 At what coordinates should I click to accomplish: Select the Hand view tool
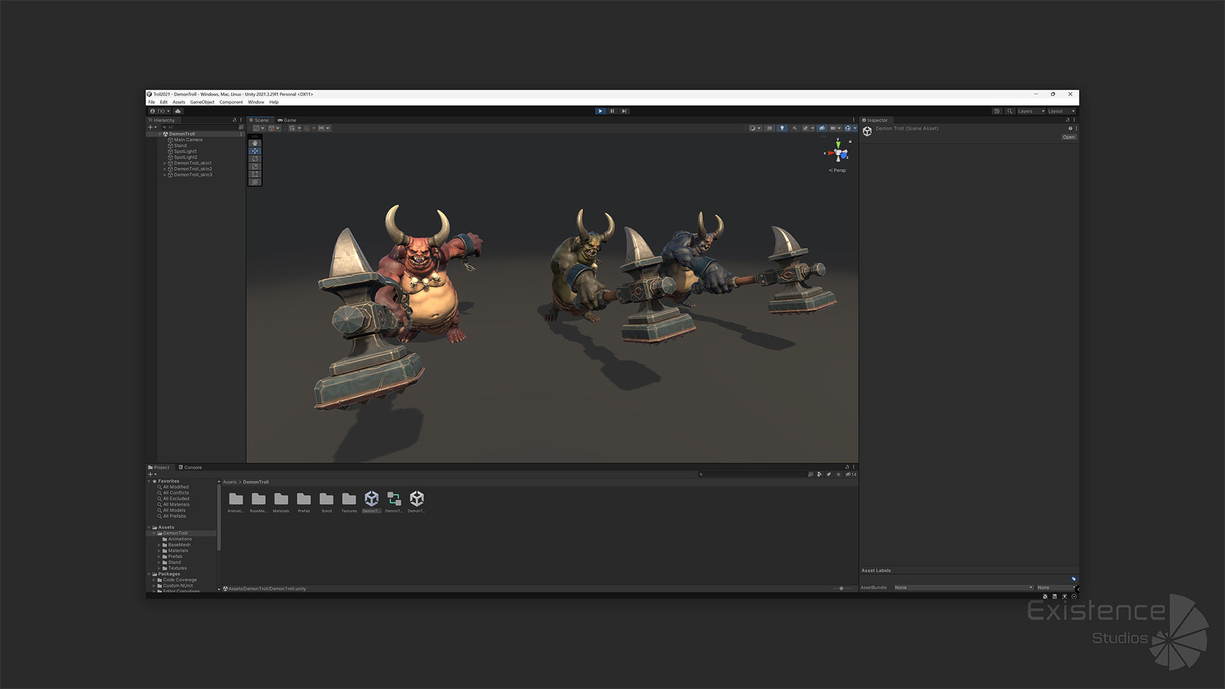click(255, 143)
